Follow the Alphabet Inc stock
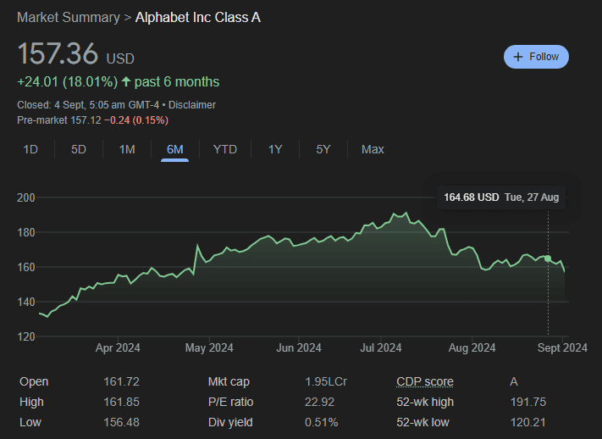This screenshot has width=602, height=439. (536, 57)
